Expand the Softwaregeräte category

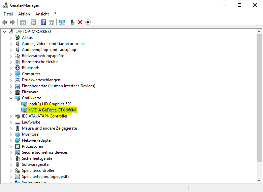[x=11, y=164]
